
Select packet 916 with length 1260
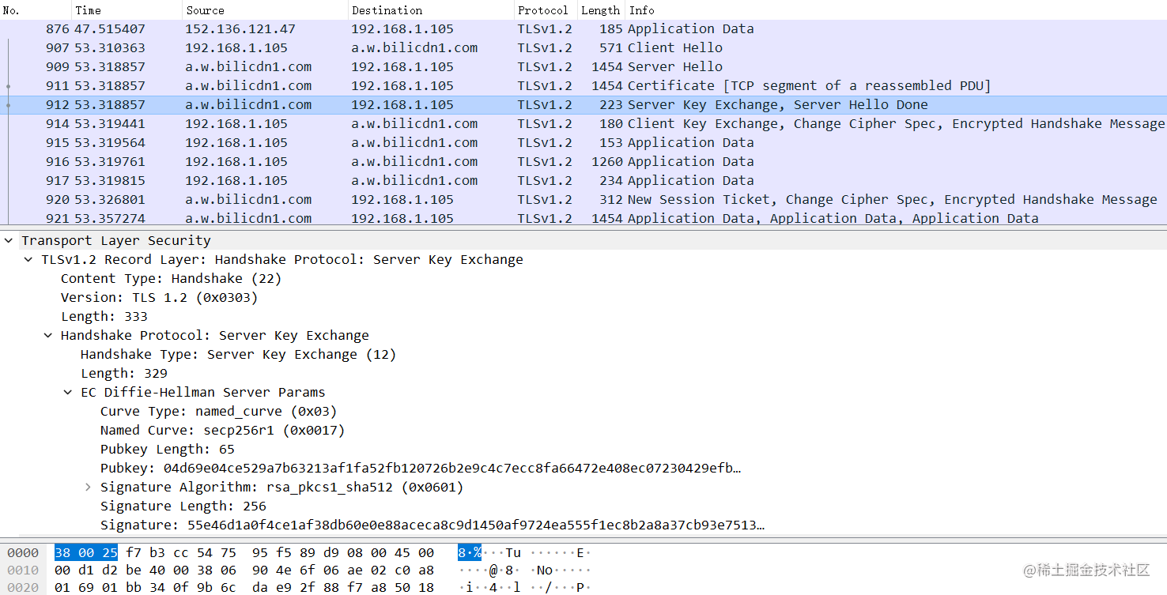point(583,161)
